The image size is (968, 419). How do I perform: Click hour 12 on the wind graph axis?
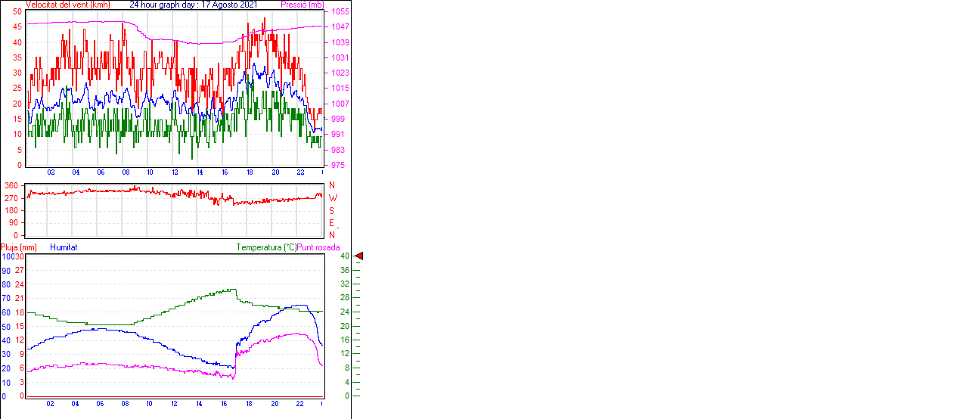pos(175,172)
